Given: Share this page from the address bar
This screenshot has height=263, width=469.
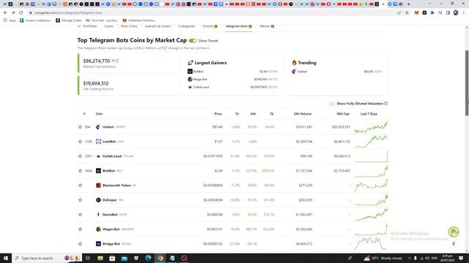Looking at the screenshot, I should click(x=399, y=13).
